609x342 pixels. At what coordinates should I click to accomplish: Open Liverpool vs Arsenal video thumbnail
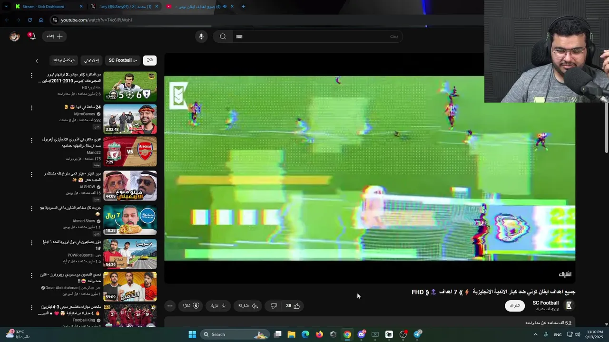coord(130,152)
